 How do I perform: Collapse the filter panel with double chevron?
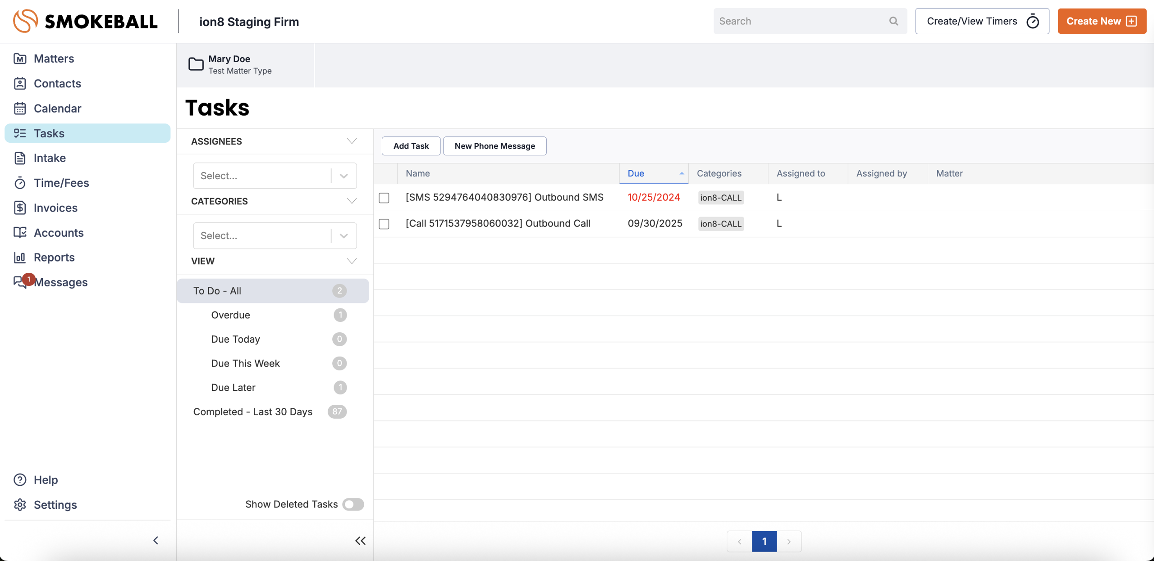(360, 541)
